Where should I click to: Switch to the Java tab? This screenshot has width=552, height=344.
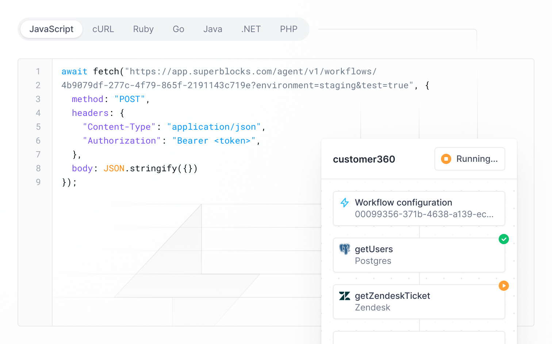point(213,29)
